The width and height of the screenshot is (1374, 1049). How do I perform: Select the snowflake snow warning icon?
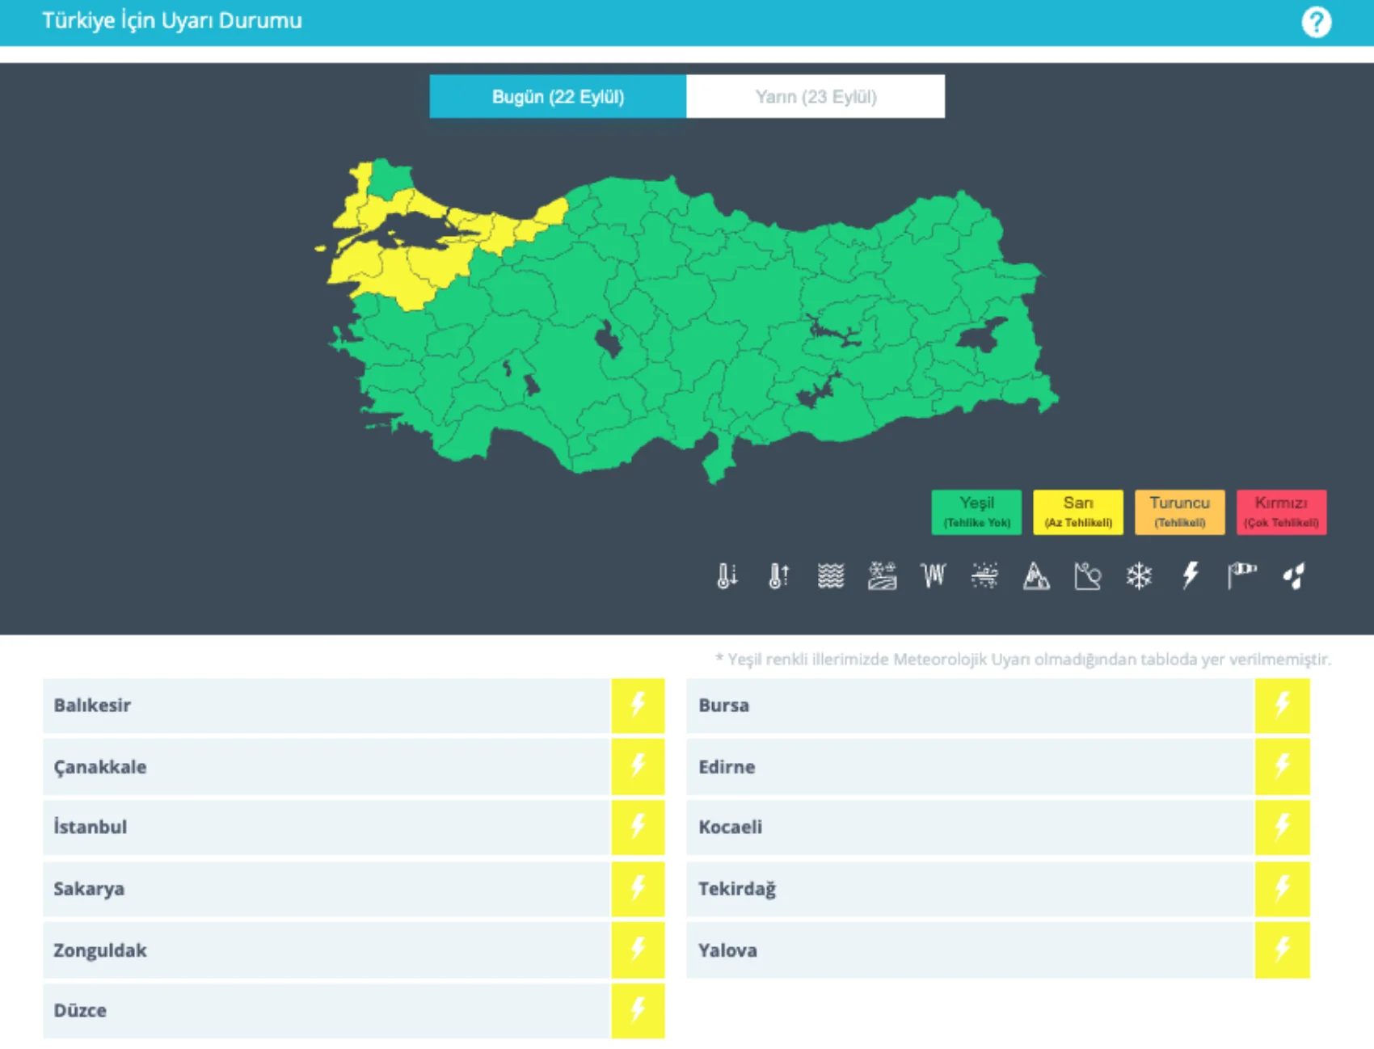pos(1139,575)
